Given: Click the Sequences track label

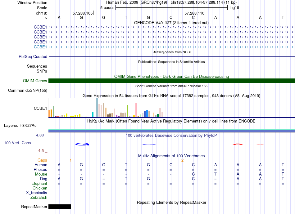Looking at the screenshot, I should pos(37,66).
